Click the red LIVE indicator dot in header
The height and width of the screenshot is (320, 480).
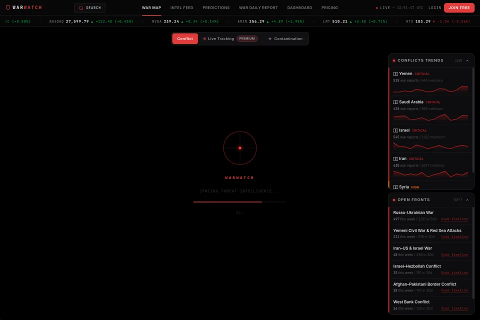coord(377,8)
